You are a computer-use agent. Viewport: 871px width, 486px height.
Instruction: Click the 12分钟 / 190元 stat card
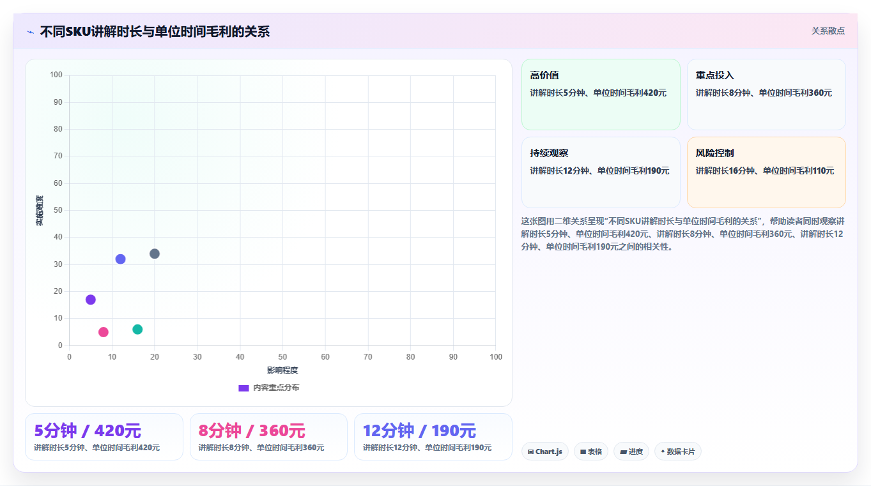(433, 437)
